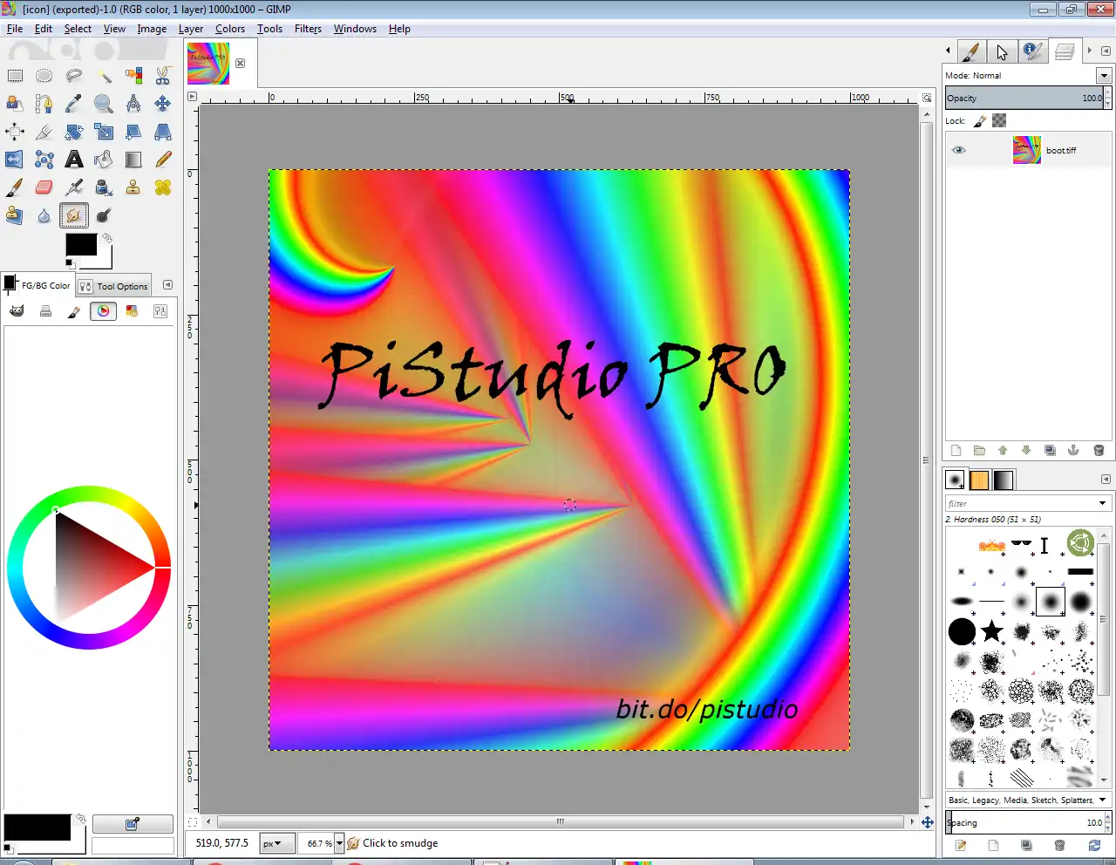
Task: Select the Dodge/Burn tool
Action: pyautogui.click(x=104, y=215)
